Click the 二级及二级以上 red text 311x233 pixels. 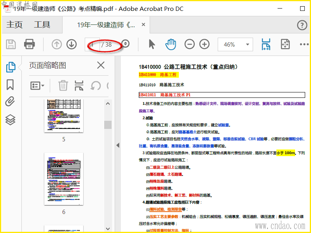point(162,167)
